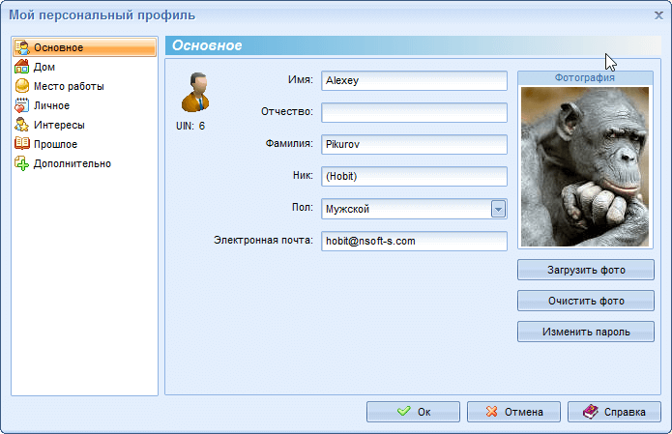Focus the empty Отчество field
Image resolution: width=672 pixels, height=434 pixels.
[x=414, y=113]
